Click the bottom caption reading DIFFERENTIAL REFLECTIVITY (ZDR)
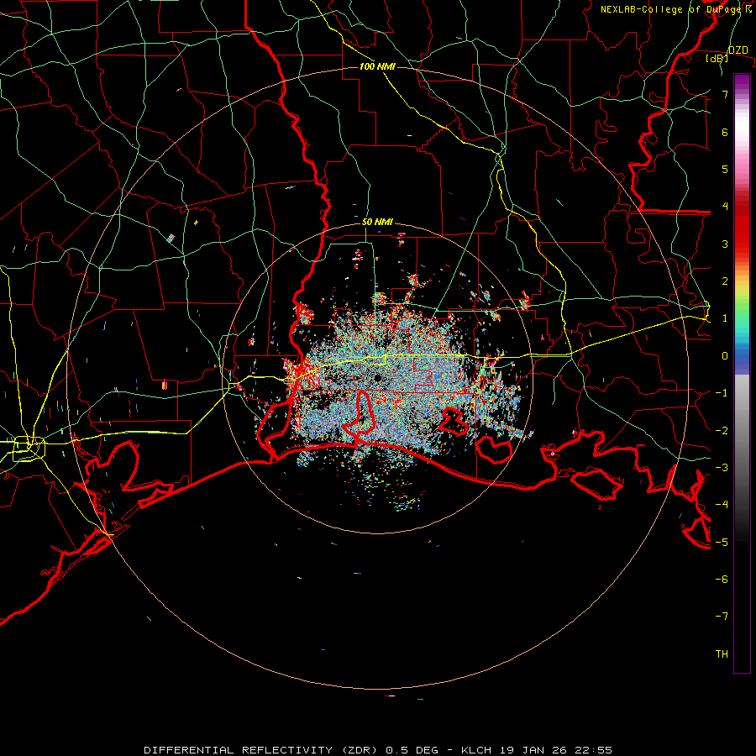Viewport: 756px width, 756px height. tap(263, 750)
